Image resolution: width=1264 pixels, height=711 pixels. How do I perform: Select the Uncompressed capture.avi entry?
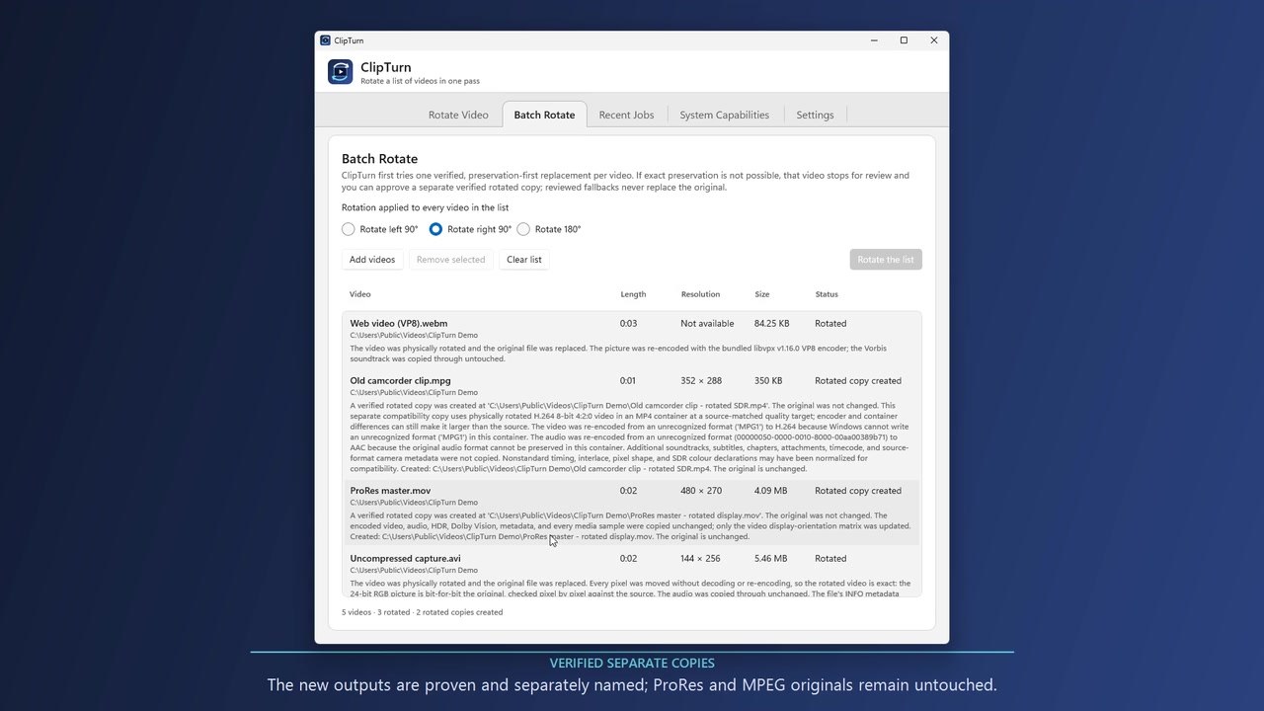(x=632, y=573)
